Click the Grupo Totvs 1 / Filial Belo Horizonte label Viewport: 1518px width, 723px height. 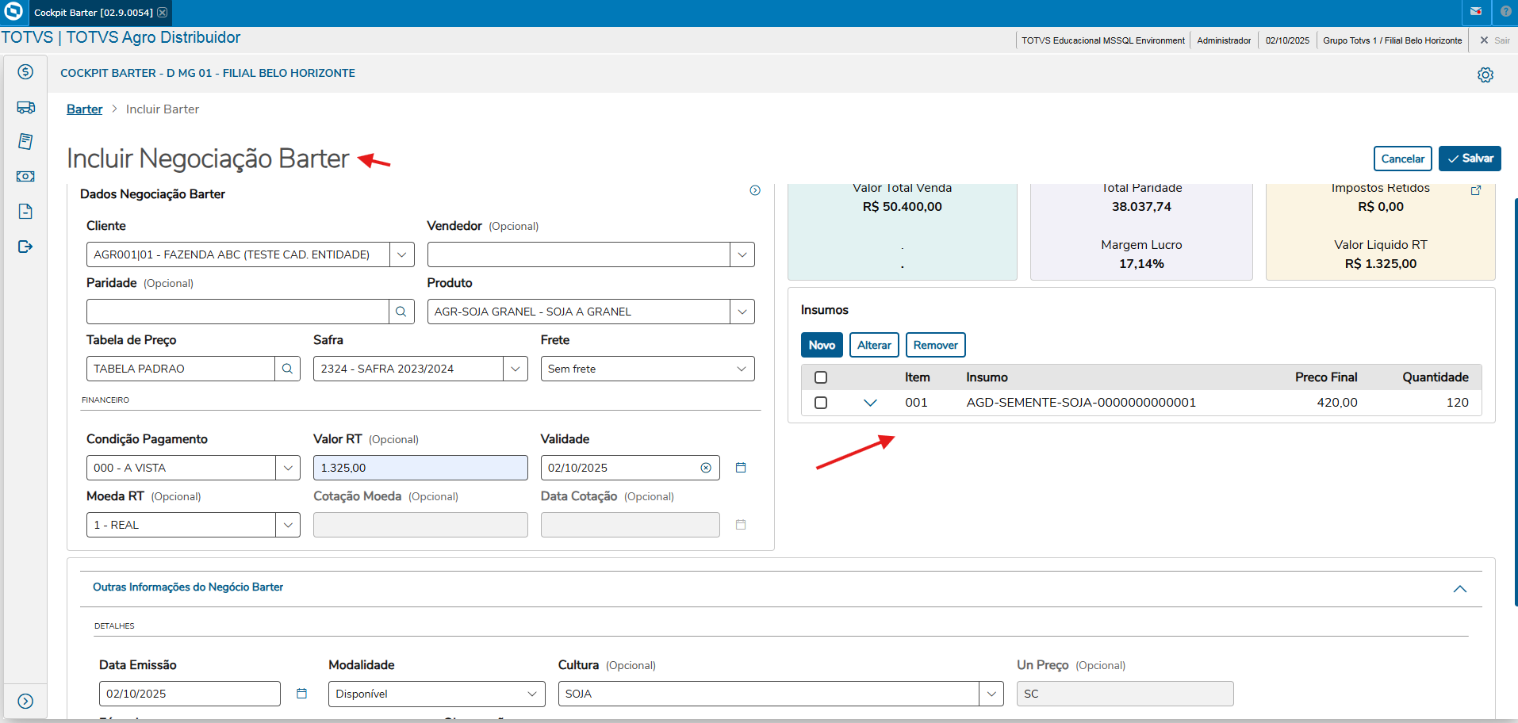coord(1393,40)
